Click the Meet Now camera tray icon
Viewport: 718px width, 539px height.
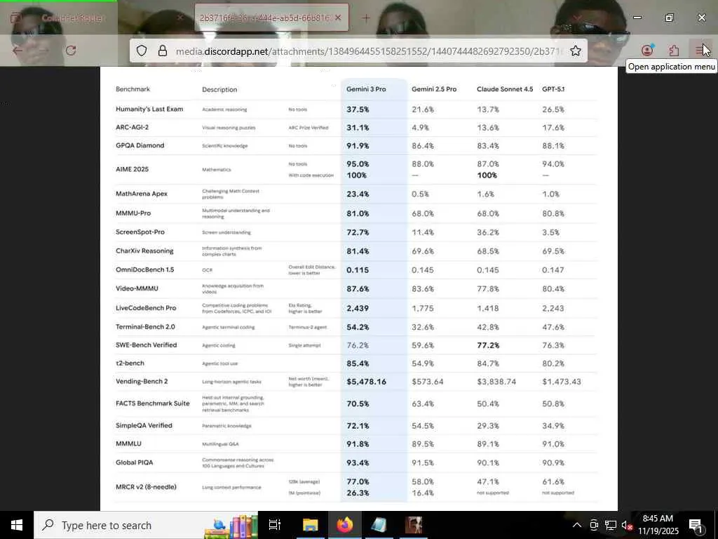[x=594, y=525]
